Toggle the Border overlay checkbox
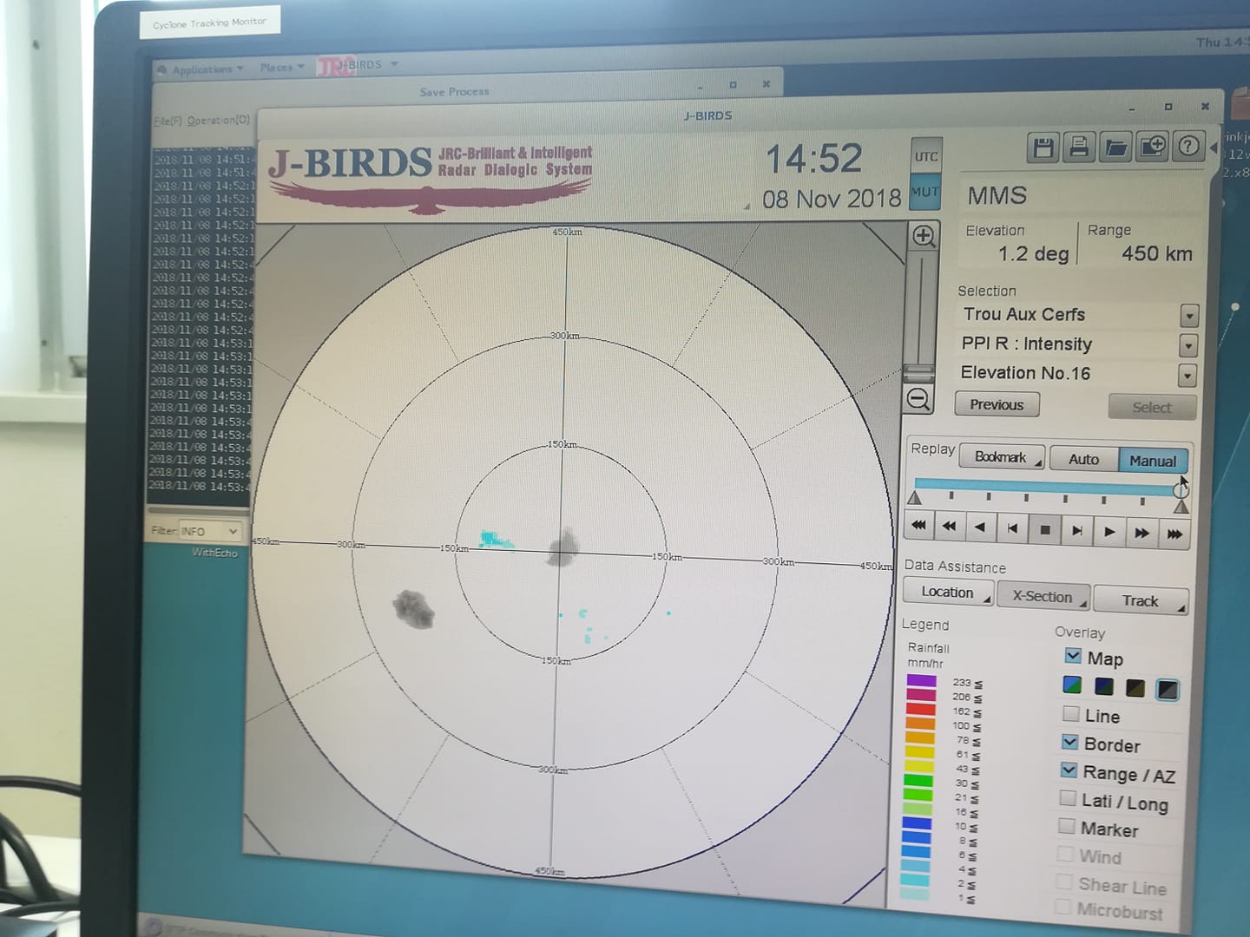This screenshot has width=1250, height=937. pyautogui.click(x=1070, y=743)
